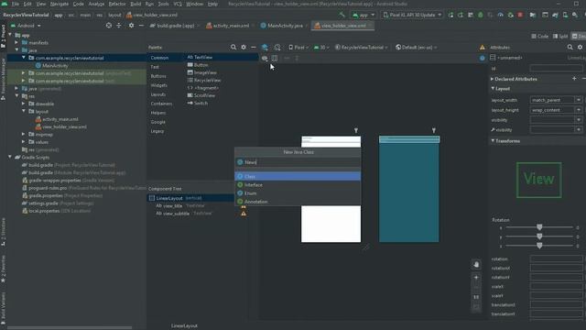This screenshot has width=586, height=330.
Task: Open the Build menu
Action: 136,4
